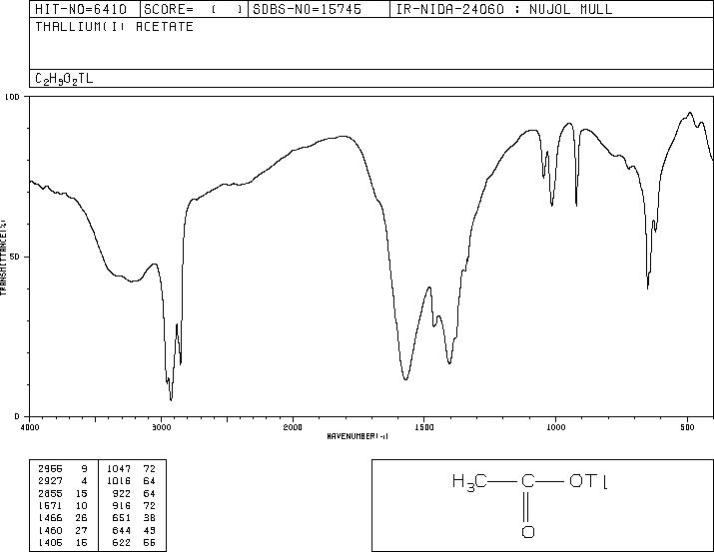This screenshot has height=552, width=714.
Task: Select the 651 peak table entry
Action: pos(122,518)
